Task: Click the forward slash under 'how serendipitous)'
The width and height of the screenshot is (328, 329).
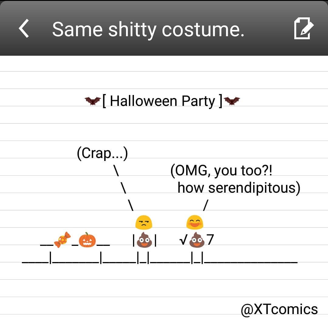Action: [205, 205]
